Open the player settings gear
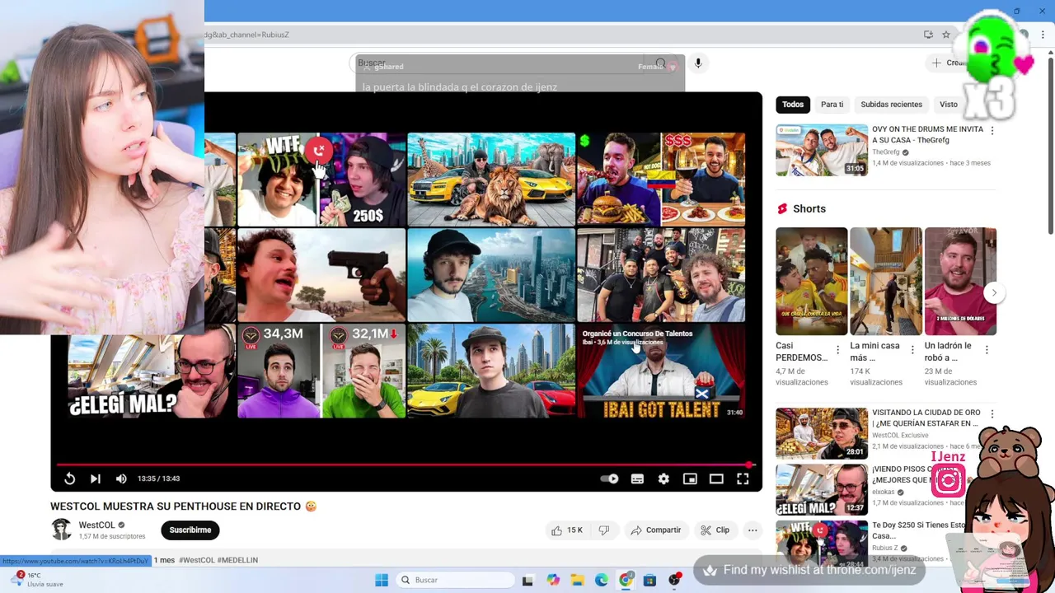1055x593 pixels. point(663,479)
